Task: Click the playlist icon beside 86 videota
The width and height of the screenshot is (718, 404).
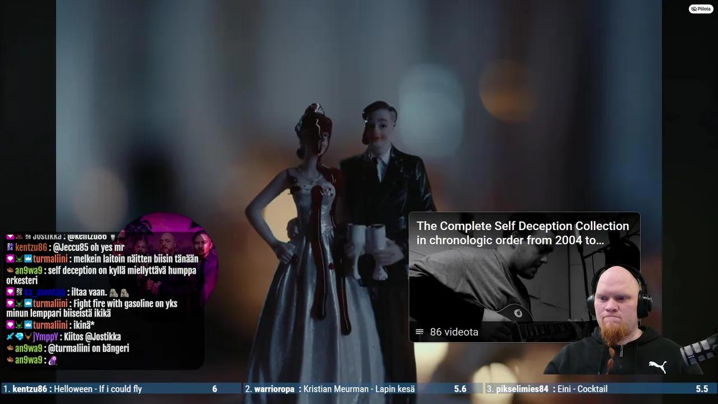Action: [x=420, y=332]
